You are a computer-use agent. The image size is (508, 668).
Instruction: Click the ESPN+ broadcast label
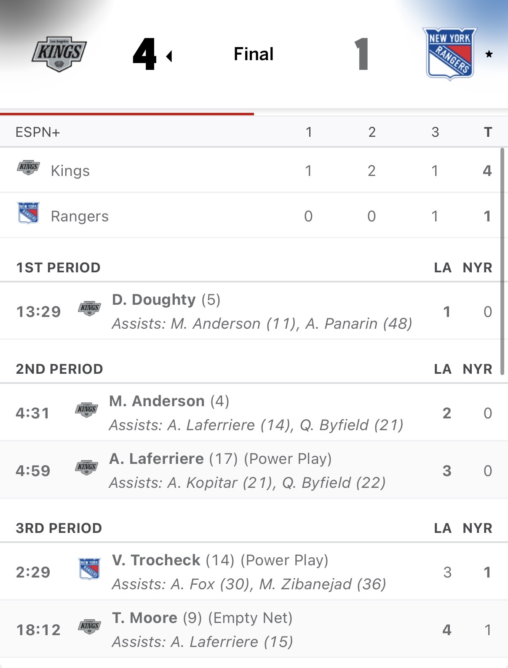pyautogui.click(x=38, y=132)
